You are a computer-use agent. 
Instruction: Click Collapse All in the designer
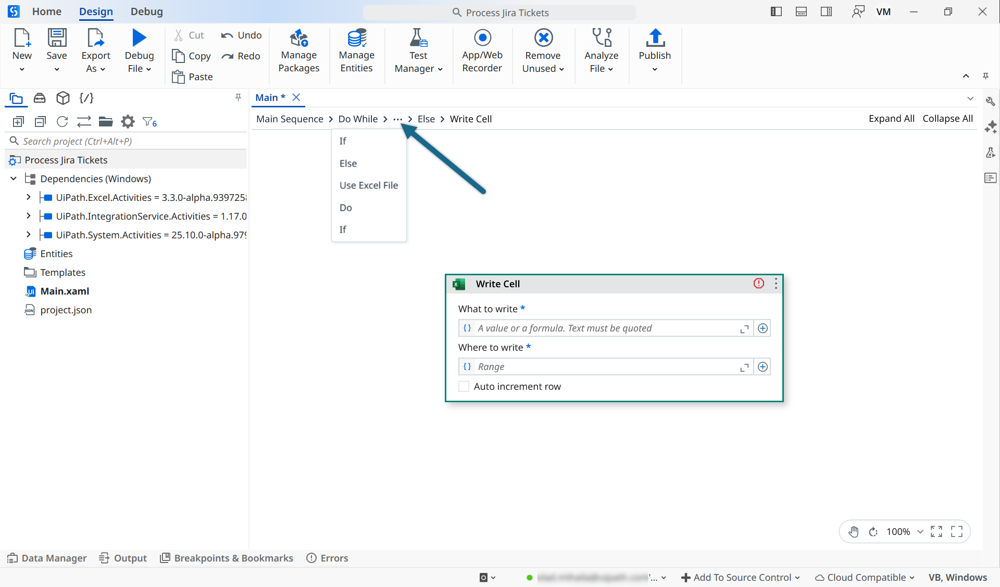(x=947, y=118)
